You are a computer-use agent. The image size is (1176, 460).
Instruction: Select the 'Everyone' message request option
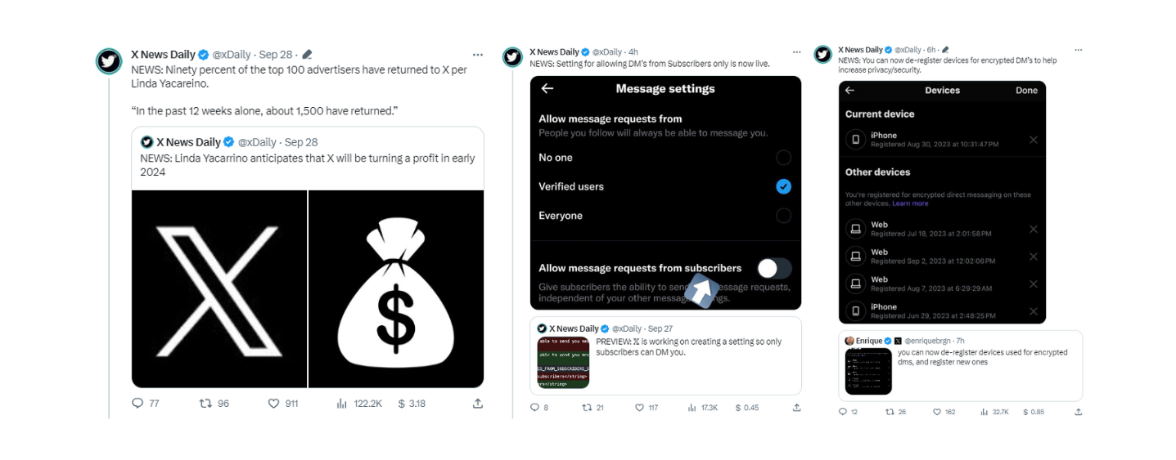[783, 216]
